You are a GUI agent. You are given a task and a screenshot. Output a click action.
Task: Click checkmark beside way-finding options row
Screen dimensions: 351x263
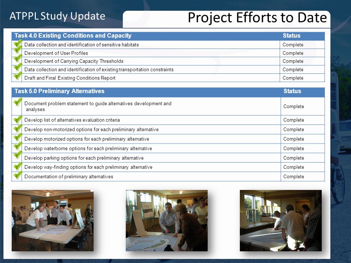[18, 167]
